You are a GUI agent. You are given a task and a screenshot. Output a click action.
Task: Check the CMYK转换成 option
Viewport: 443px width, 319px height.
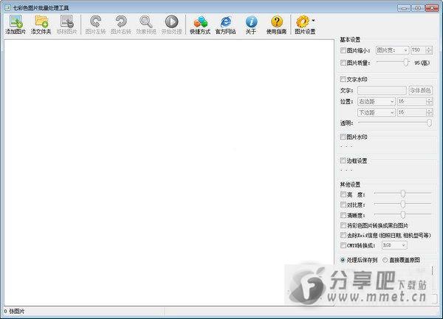tap(343, 245)
